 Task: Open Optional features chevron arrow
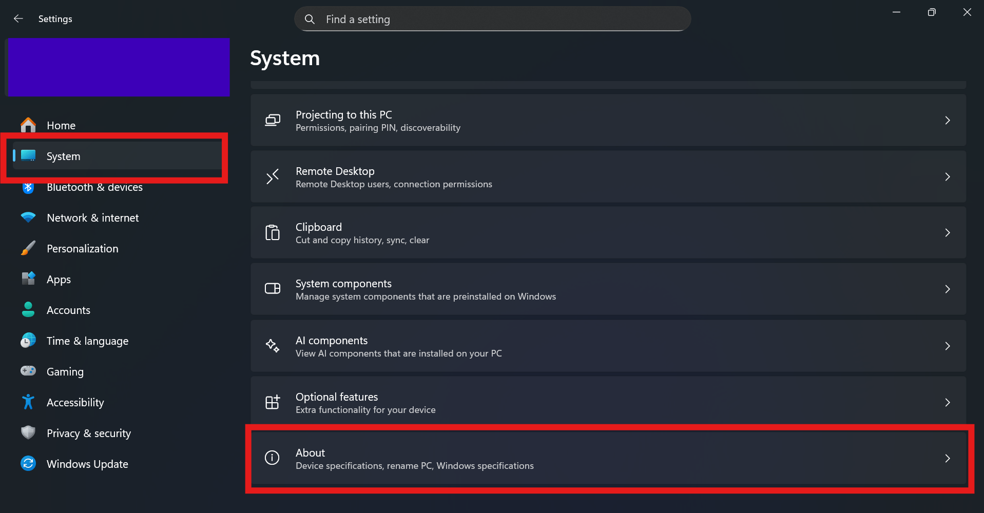(x=947, y=403)
